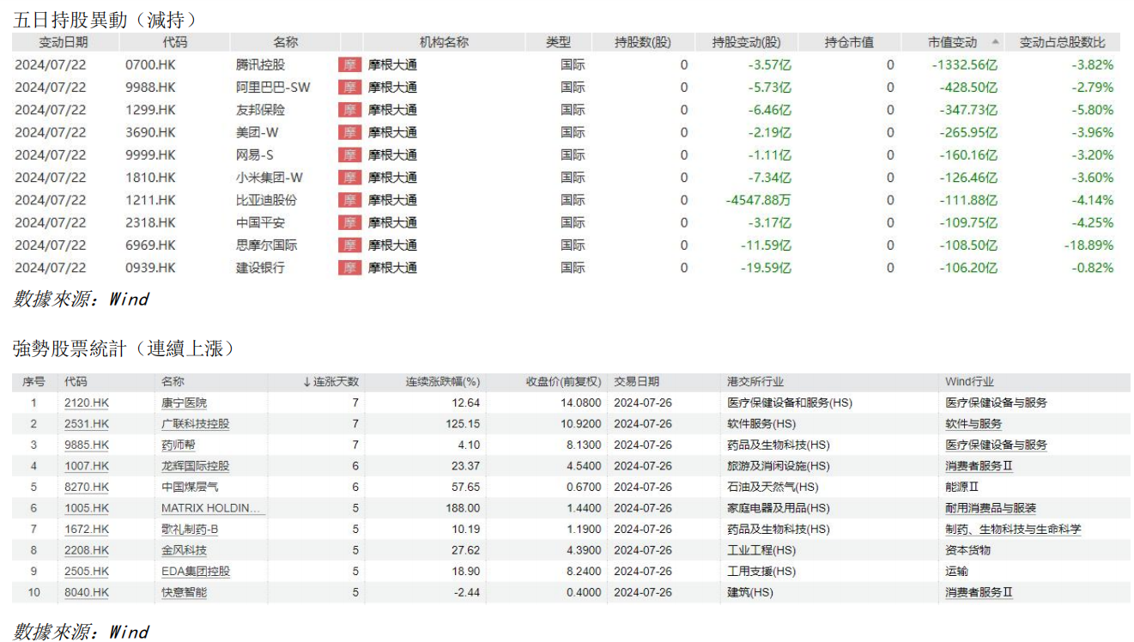Image resolution: width=1134 pixels, height=642 pixels.
Task: Click the 摩 institution icon in the 比亚迪股份 row
Action: 349,200
